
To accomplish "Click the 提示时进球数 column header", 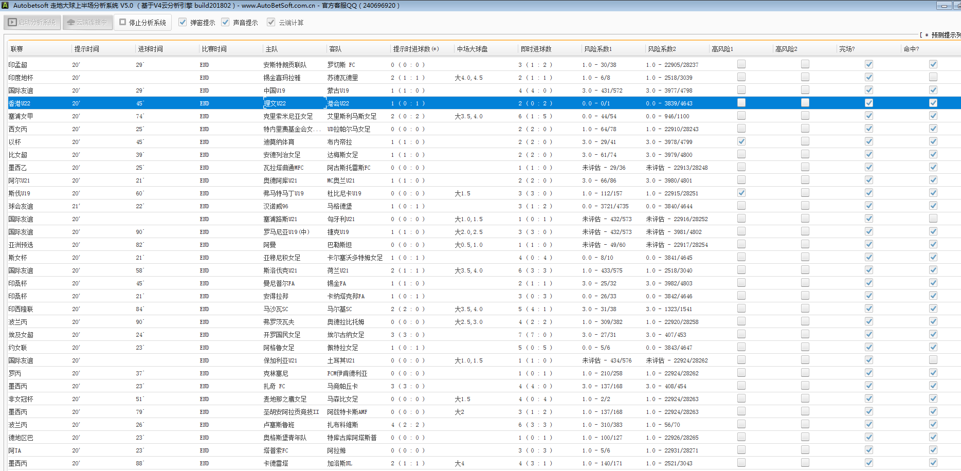I will [x=415, y=49].
